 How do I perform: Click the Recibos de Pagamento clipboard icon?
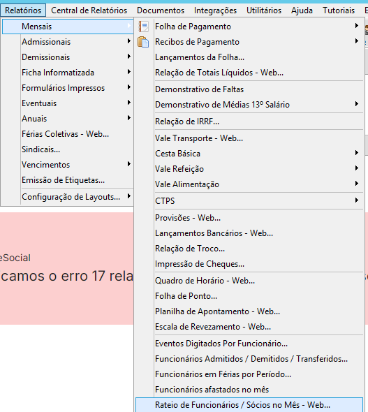click(143, 42)
